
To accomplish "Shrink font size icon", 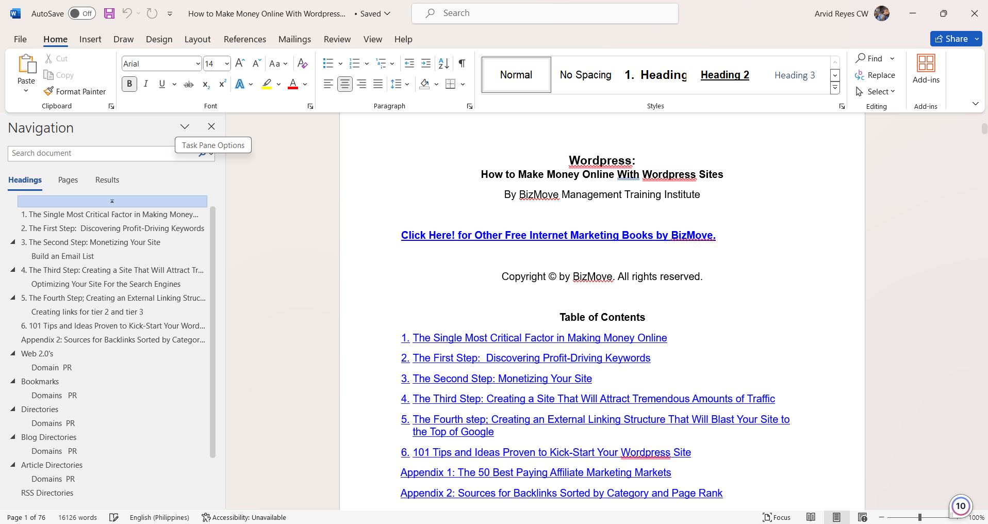I will 256,63.
